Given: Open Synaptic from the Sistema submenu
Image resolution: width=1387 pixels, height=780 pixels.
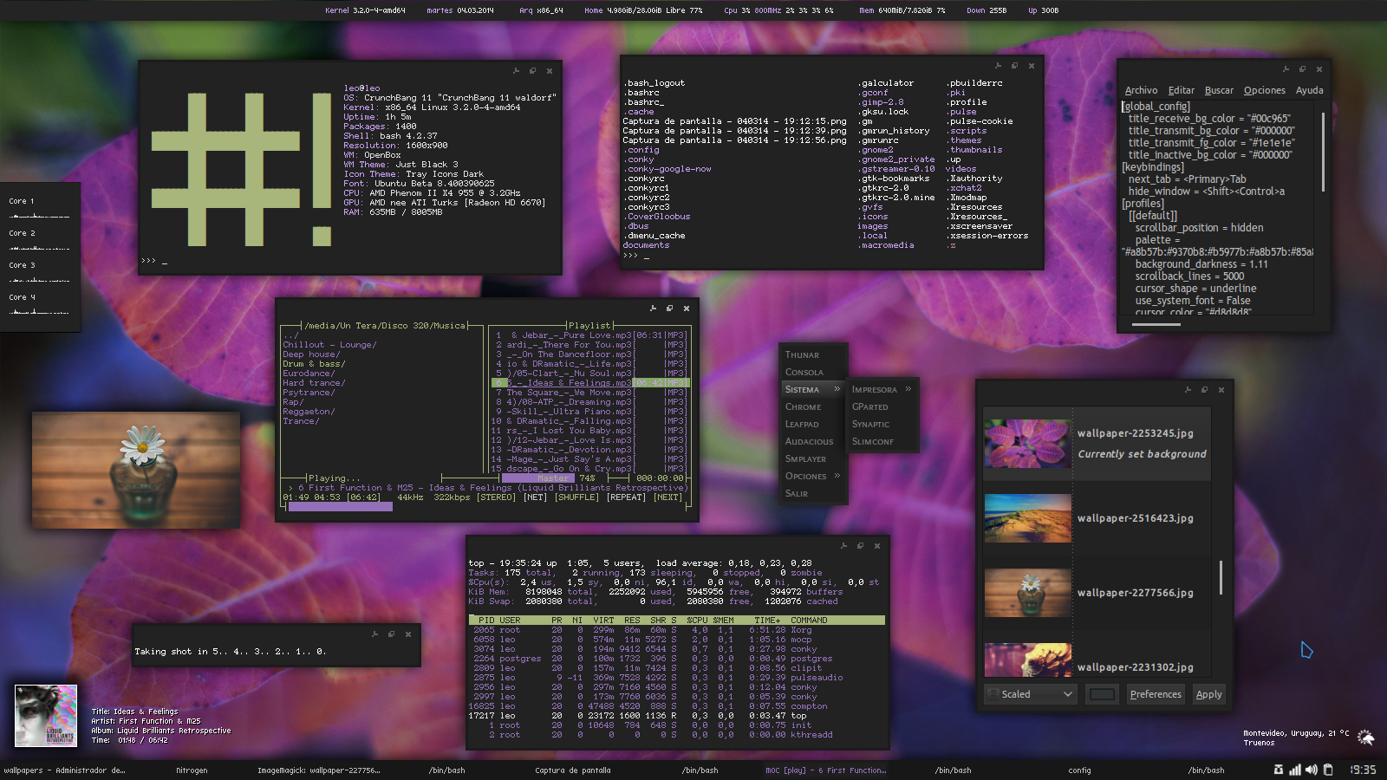Looking at the screenshot, I should tap(882, 424).
